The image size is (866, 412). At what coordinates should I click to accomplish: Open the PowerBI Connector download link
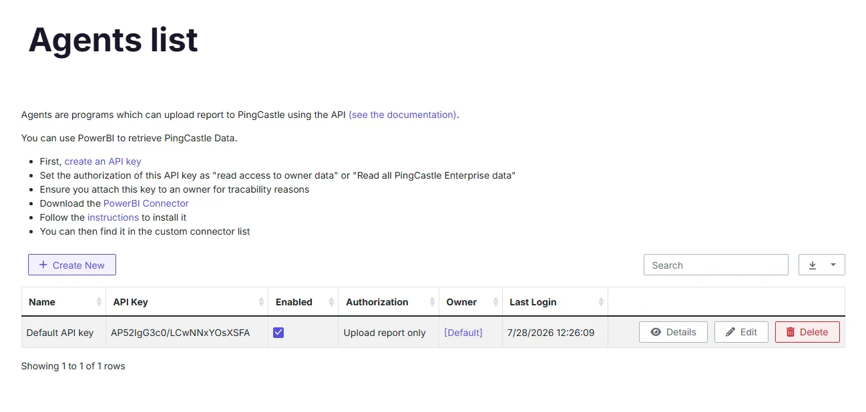point(146,203)
